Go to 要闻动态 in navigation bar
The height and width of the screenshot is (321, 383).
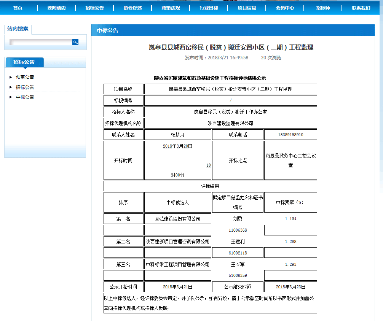(56, 8)
